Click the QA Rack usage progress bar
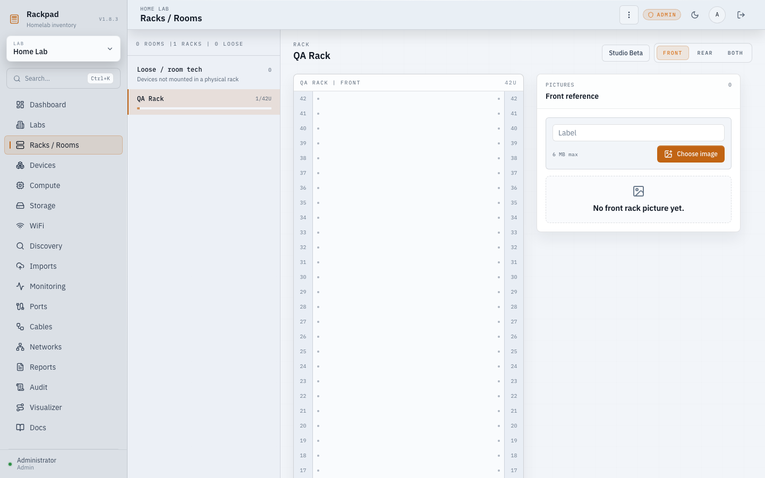Image resolution: width=765 pixels, height=478 pixels. pyautogui.click(x=204, y=108)
